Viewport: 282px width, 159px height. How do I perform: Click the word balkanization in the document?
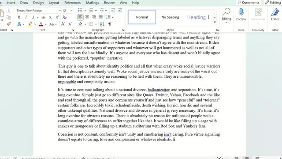(x=159, y=90)
